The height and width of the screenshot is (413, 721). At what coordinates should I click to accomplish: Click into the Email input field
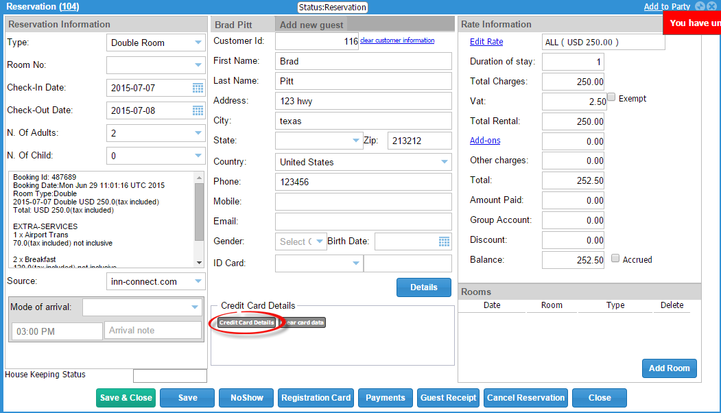click(x=363, y=222)
